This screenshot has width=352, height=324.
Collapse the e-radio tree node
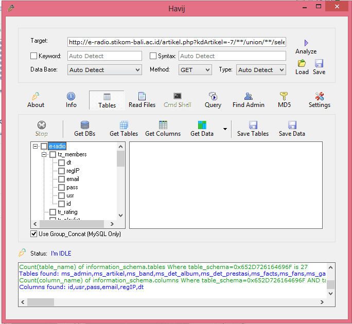pos(35,146)
